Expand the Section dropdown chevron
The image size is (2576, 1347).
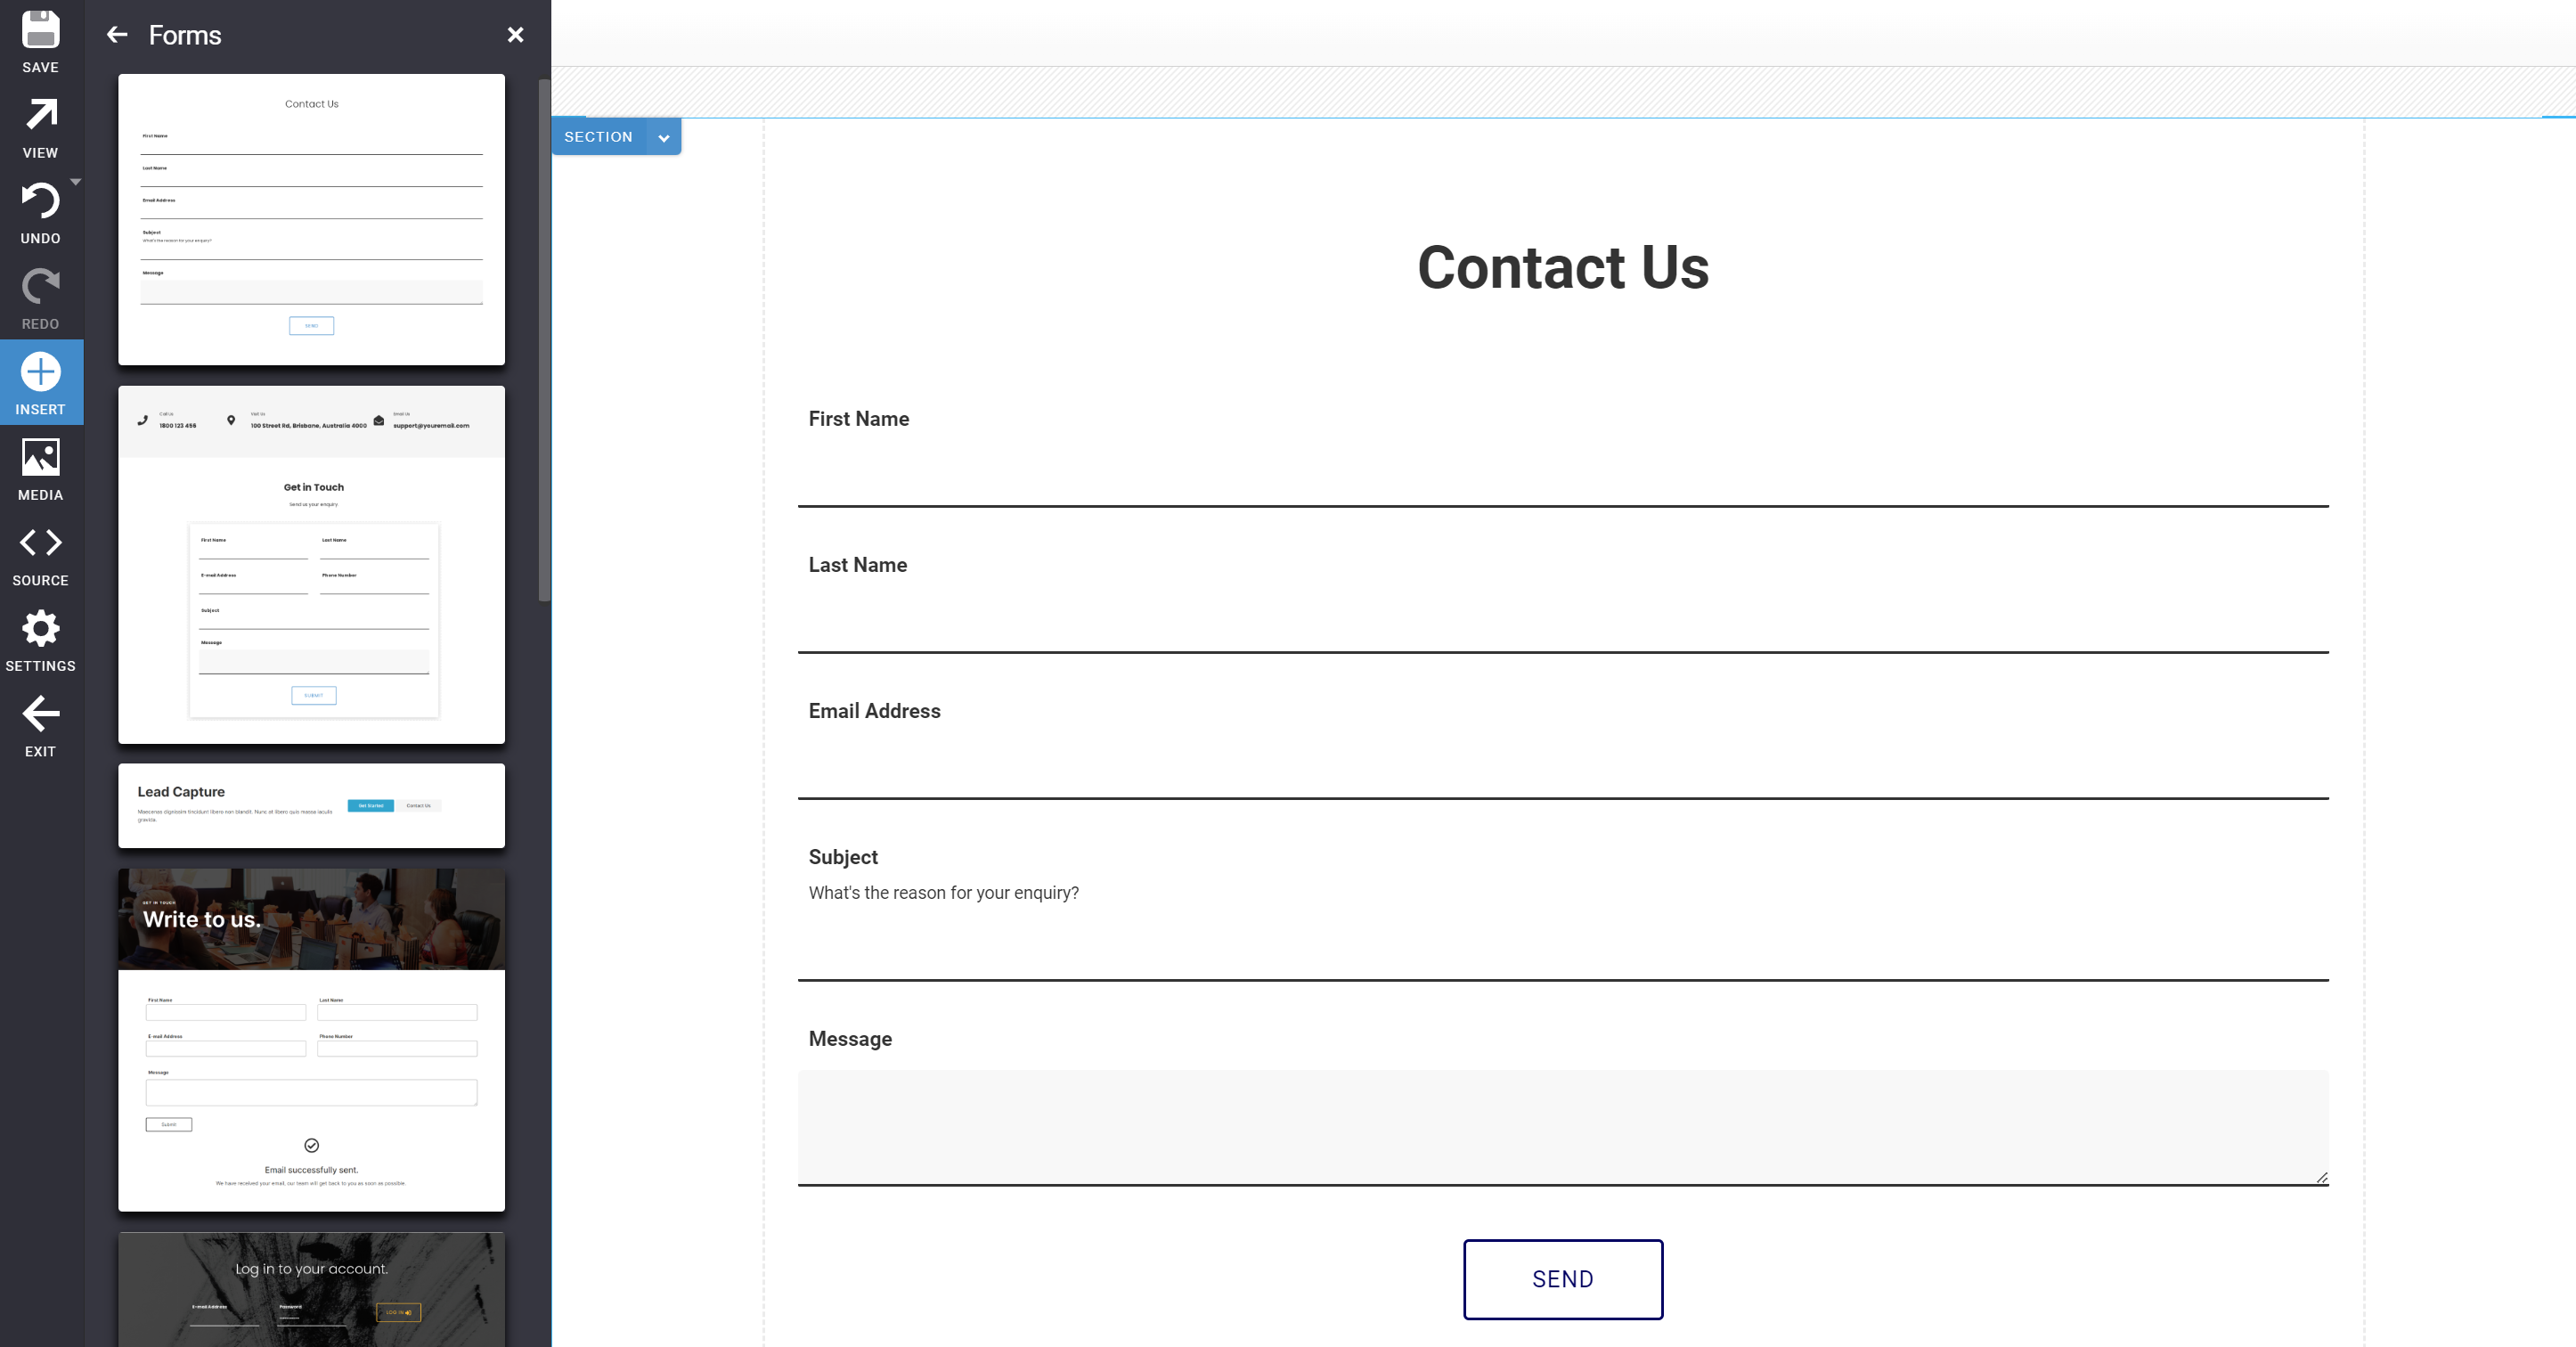click(664, 137)
